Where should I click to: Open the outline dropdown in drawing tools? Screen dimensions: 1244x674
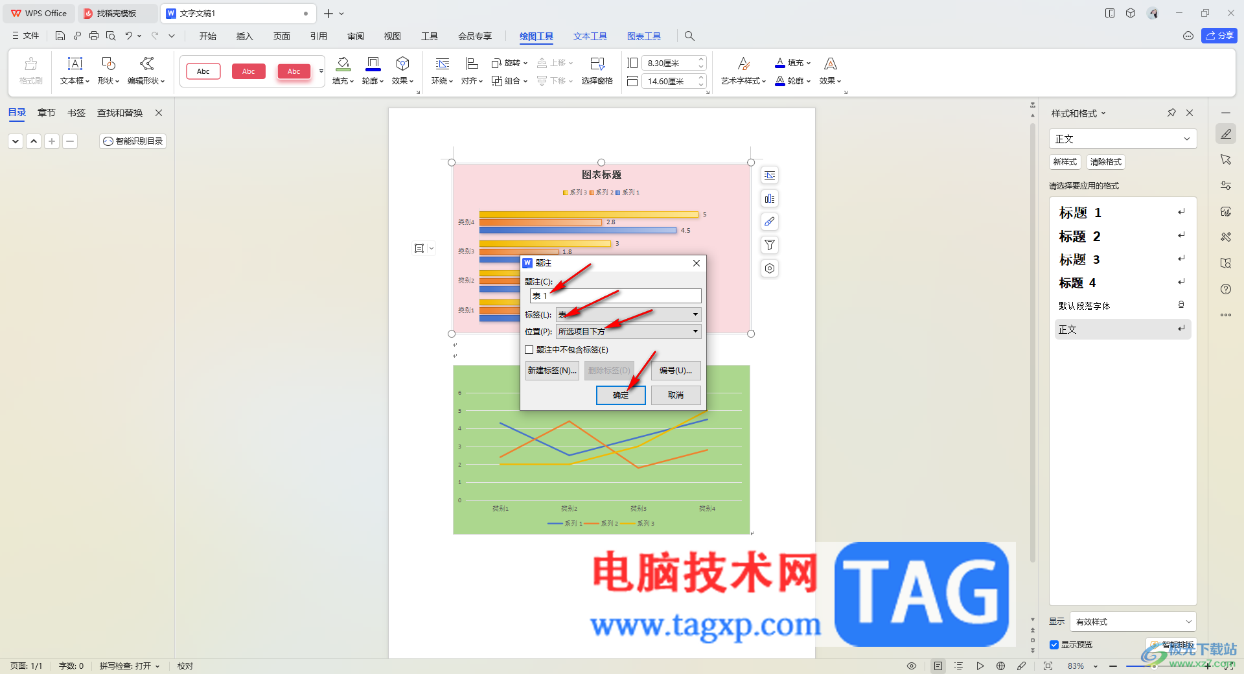(373, 81)
